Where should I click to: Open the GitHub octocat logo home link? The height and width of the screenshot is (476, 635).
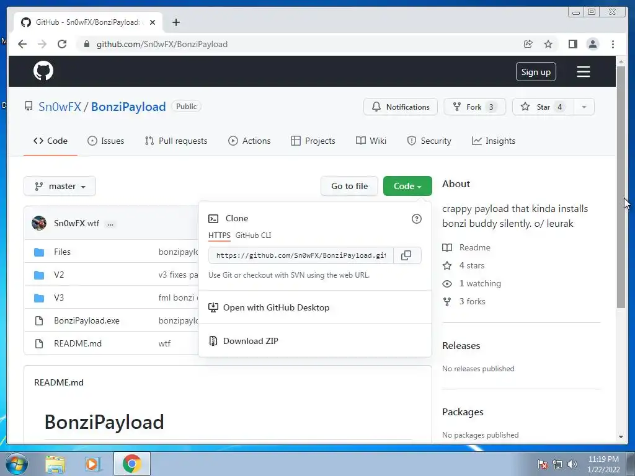pos(43,71)
